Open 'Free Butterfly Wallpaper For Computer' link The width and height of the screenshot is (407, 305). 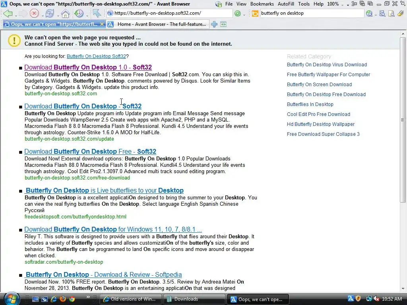(328, 74)
